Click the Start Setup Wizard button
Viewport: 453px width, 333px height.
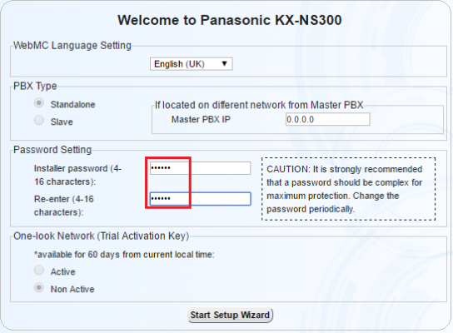click(230, 315)
